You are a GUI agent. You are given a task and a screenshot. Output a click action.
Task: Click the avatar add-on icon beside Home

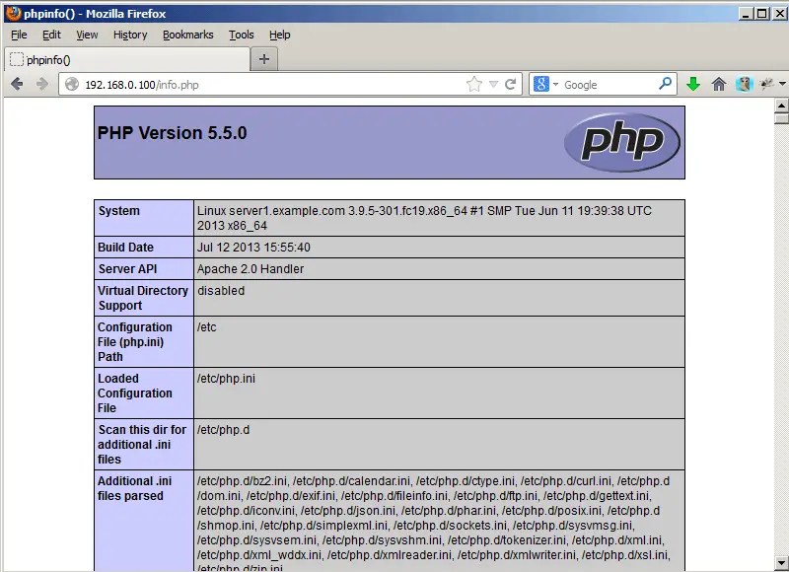pos(744,84)
